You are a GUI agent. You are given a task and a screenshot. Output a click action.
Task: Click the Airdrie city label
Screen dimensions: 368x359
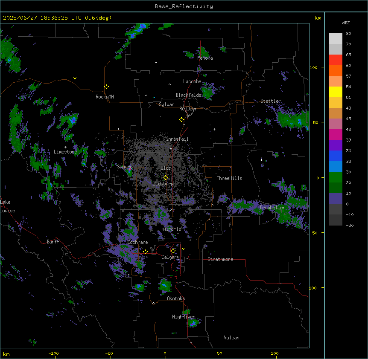(172, 229)
